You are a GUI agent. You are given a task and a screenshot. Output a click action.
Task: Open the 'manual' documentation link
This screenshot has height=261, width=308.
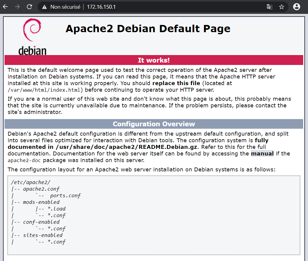262,154
